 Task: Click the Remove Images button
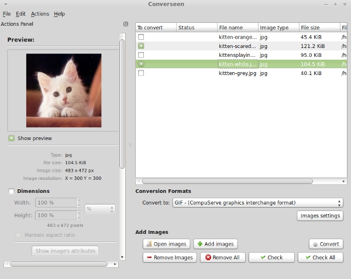click(x=170, y=257)
